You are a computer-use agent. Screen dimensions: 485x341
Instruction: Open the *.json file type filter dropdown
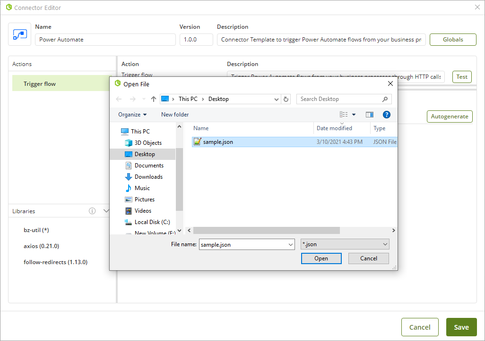(x=345, y=244)
